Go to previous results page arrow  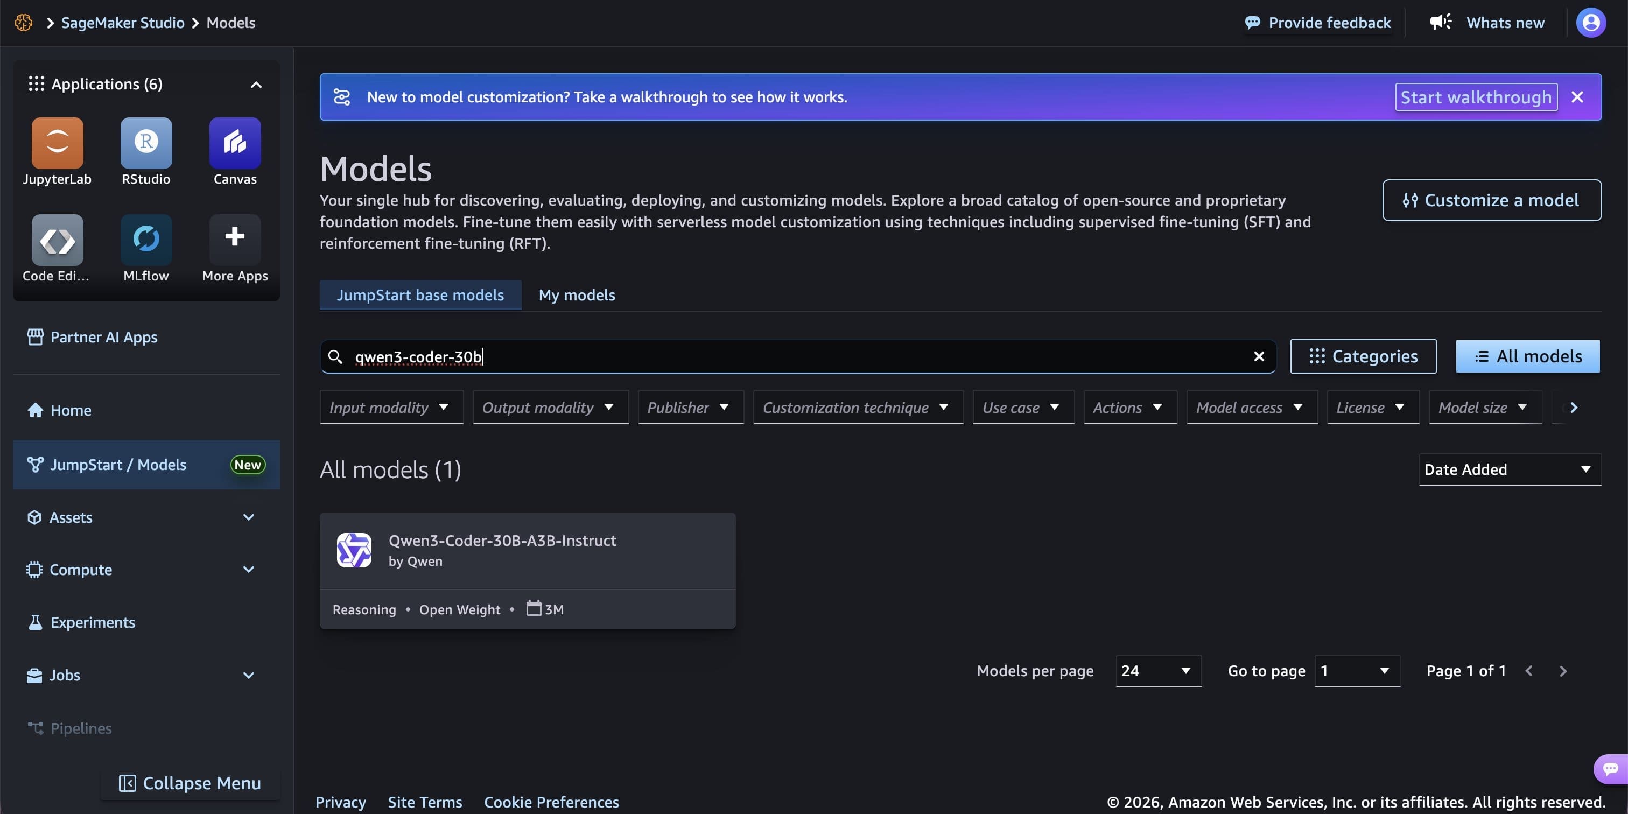click(x=1529, y=671)
